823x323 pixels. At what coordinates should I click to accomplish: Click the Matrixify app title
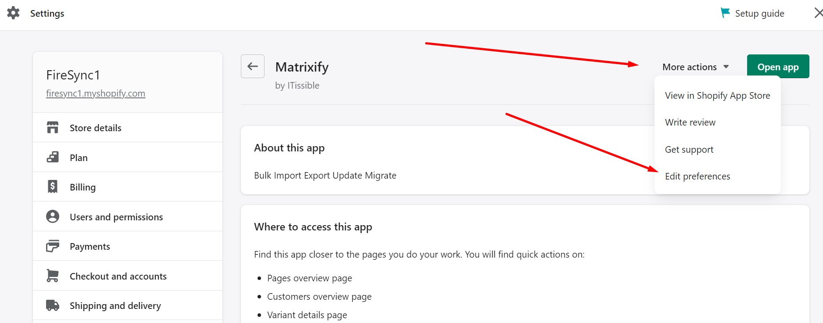click(x=302, y=67)
